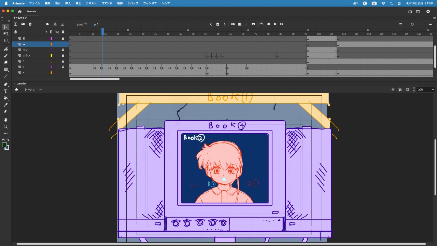This screenshot has width=437, height=246.
Task: Enable onion skin in timeline
Action: coord(233,24)
